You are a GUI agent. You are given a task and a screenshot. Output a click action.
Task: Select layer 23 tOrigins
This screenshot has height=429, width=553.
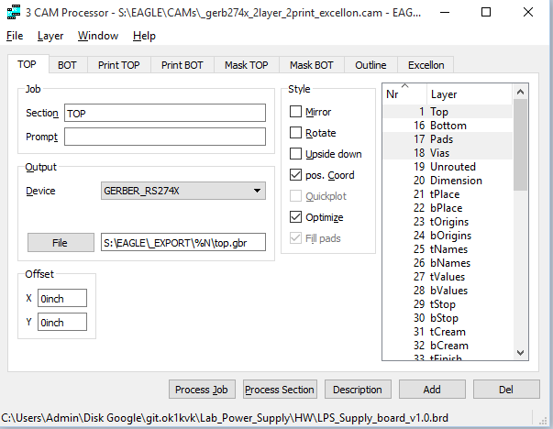[448, 221]
